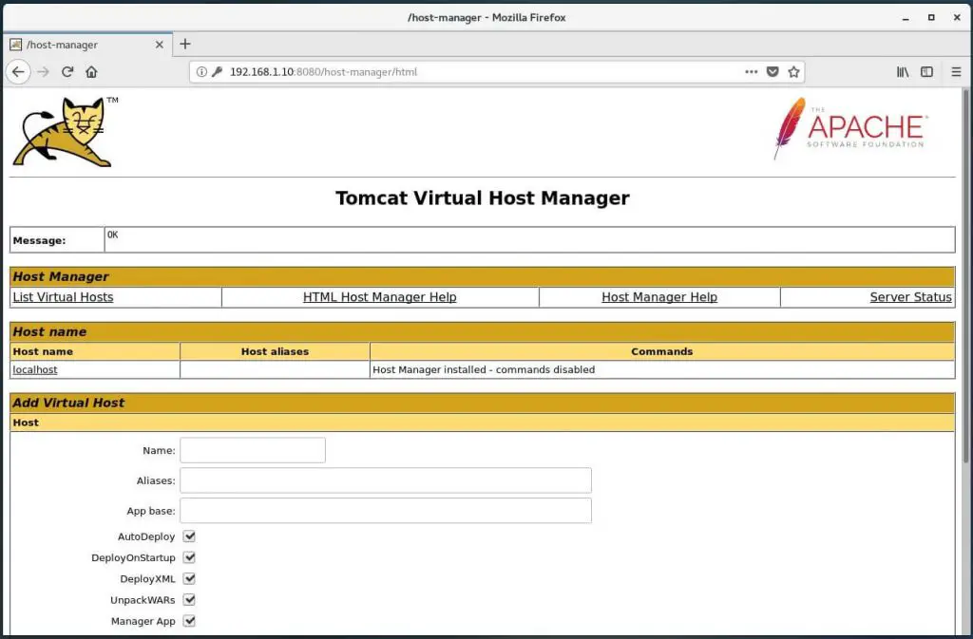
Task: Maximize the Firefox window
Action: tap(931, 18)
